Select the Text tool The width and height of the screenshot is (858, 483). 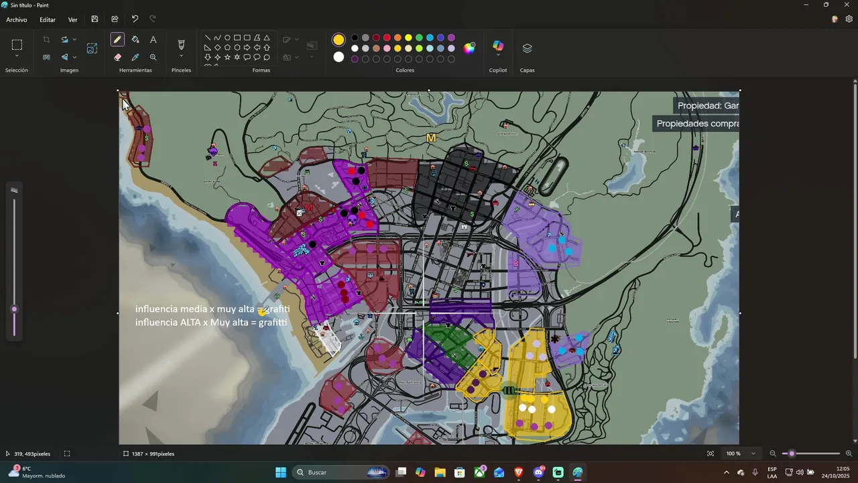point(153,40)
